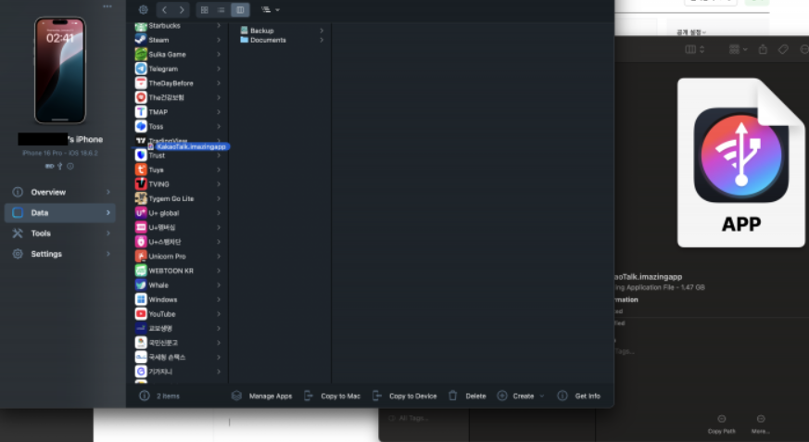Click the 교보생명 row text
Image resolution: width=809 pixels, height=442 pixels.
click(x=160, y=329)
